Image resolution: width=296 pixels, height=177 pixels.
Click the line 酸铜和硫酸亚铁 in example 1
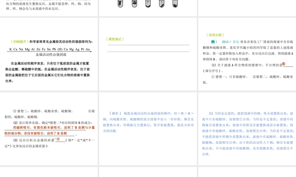click(248, 48)
